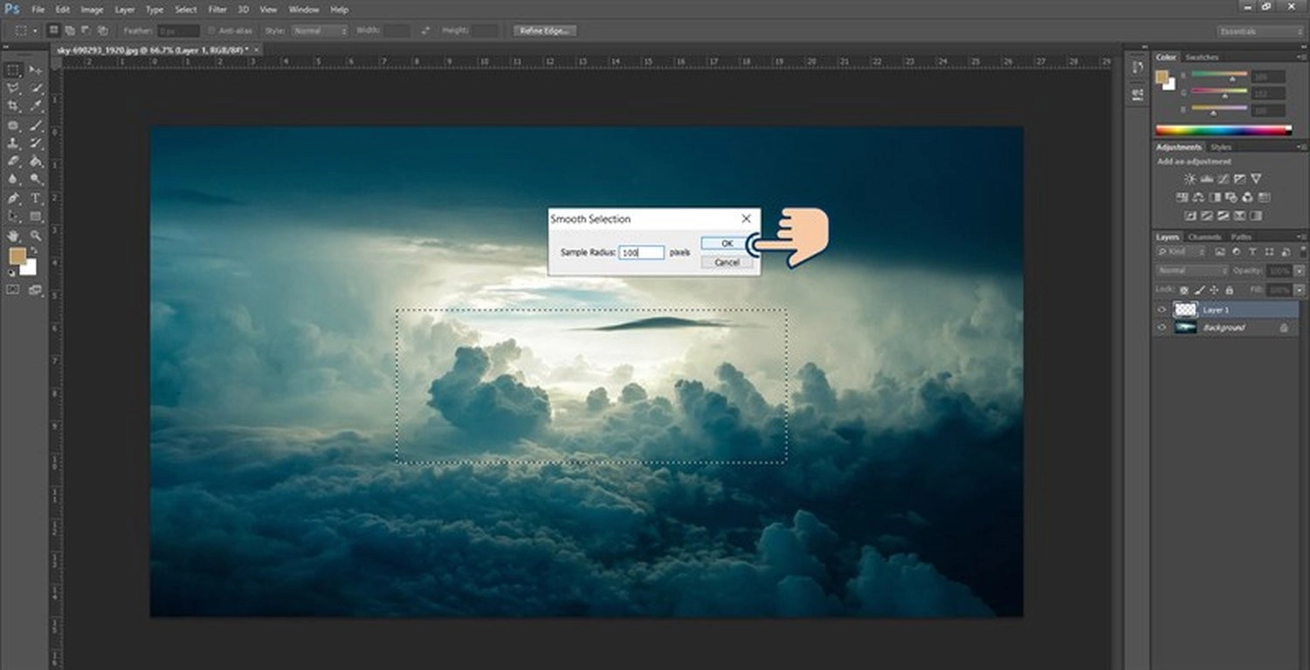Viewport: 1310px width, 670px height.
Task: Toggle Quick Mask mode in toolbox
Action: (13, 289)
